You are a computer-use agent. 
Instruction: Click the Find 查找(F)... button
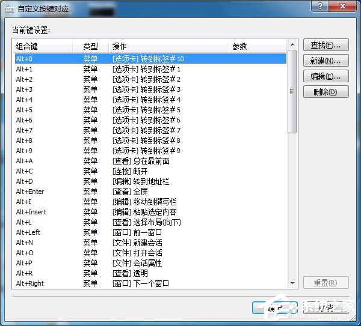click(x=326, y=45)
